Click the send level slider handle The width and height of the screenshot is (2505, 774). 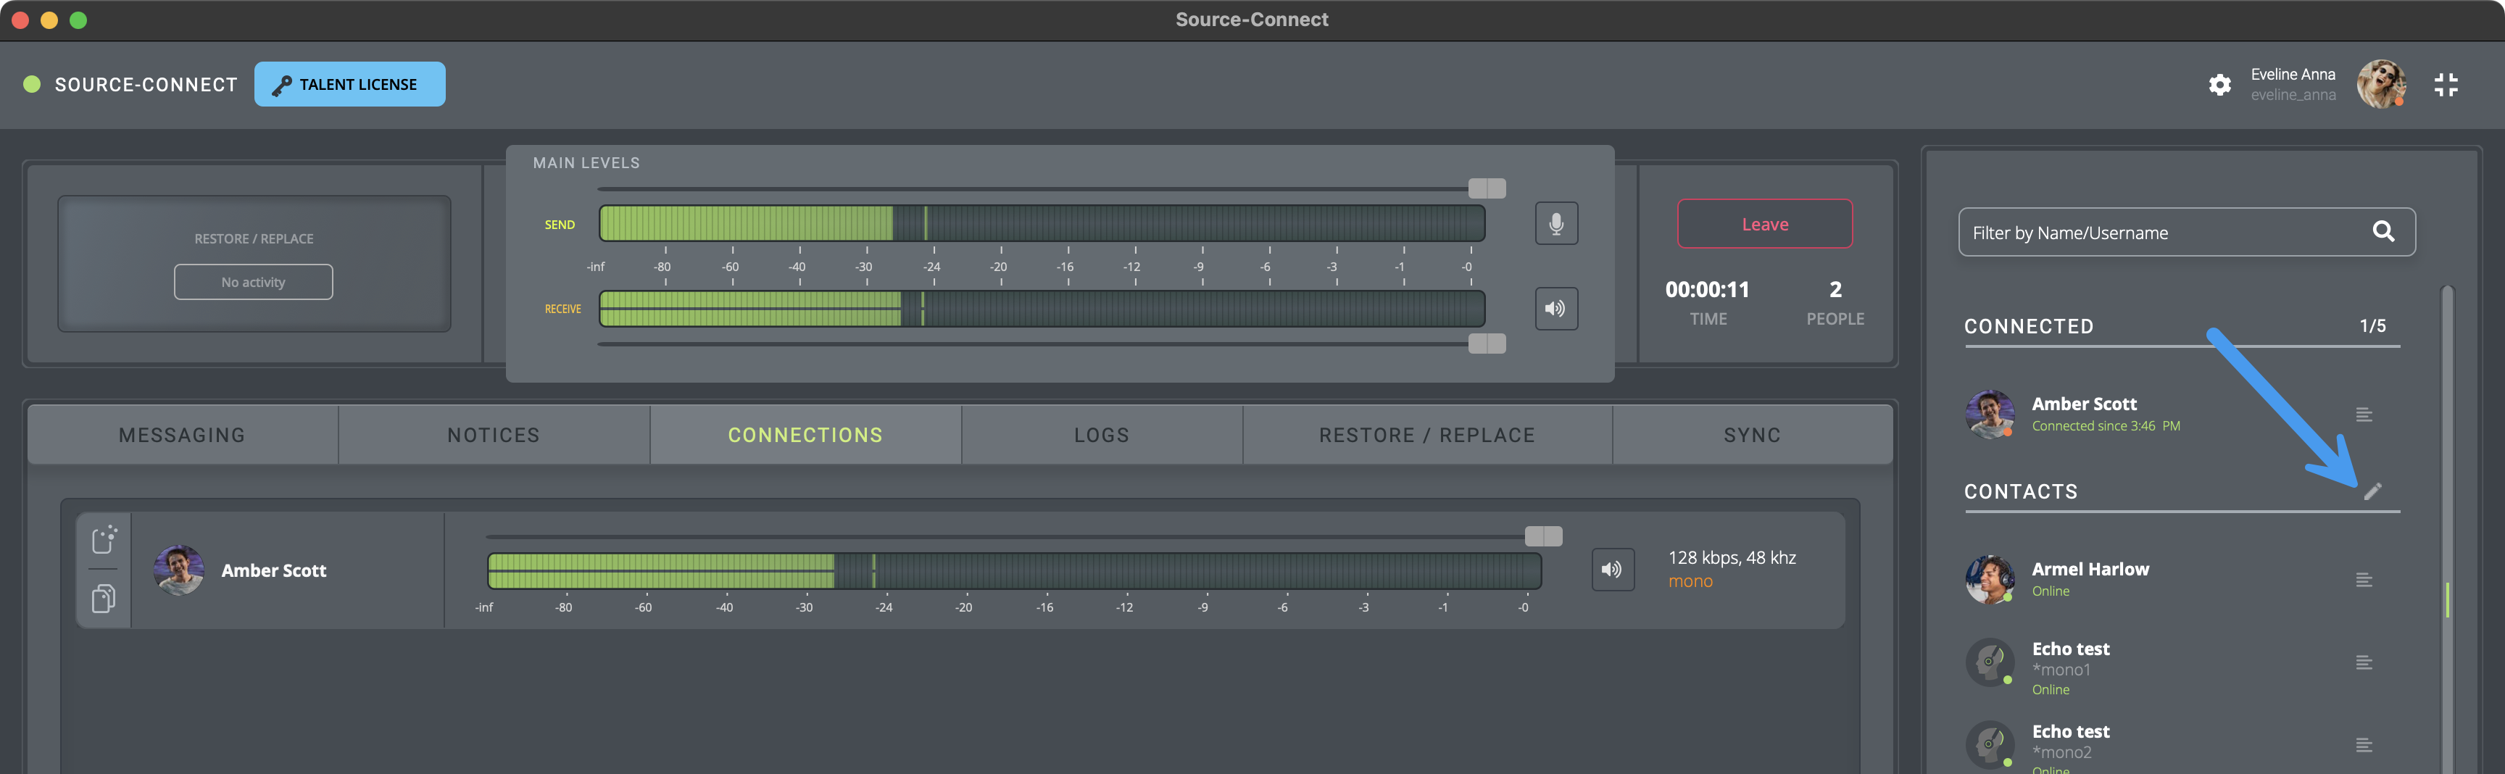click(x=1487, y=188)
